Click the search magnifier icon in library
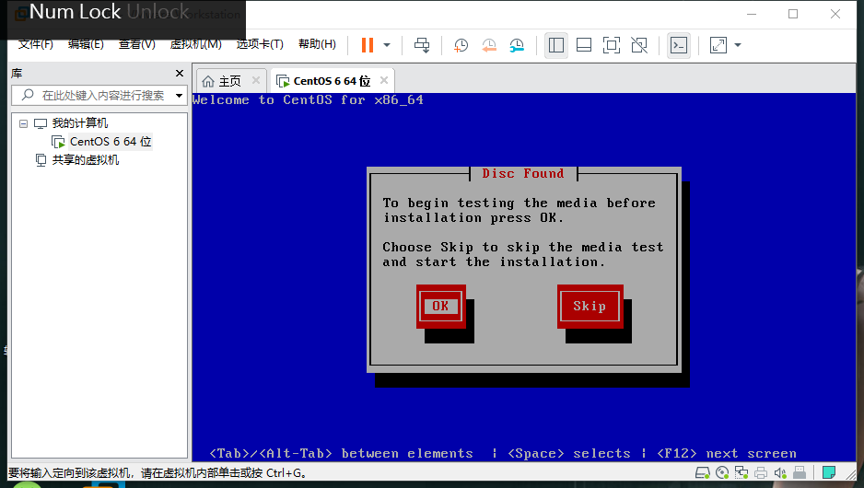Viewport: 864px width, 488px height. click(x=27, y=95)
